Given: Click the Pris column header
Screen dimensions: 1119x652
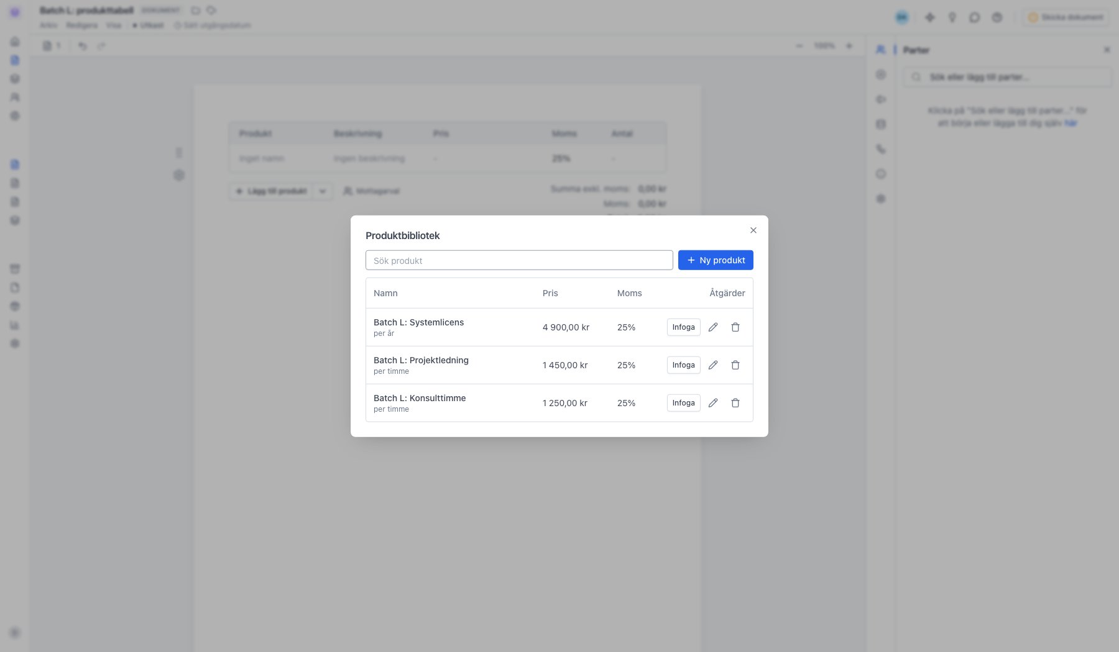Looking at the screenshot, I should (550, 293).
